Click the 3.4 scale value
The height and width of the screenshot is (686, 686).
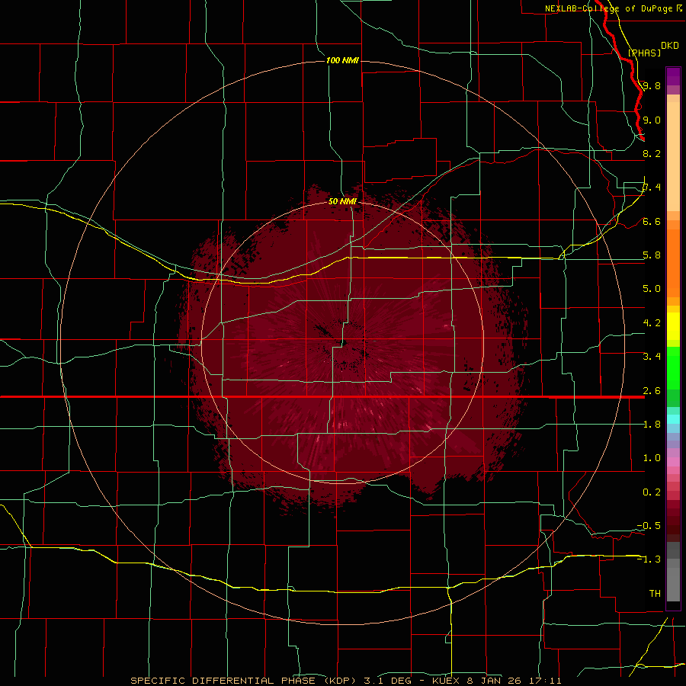652,357
